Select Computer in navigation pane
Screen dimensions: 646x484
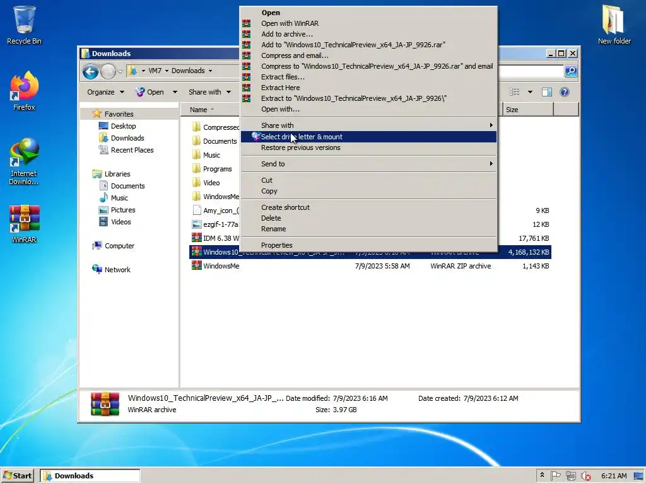(114, 246)
